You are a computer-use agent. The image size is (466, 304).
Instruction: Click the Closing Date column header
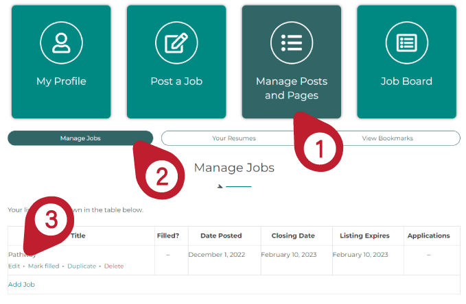click(x=293, y=236)
